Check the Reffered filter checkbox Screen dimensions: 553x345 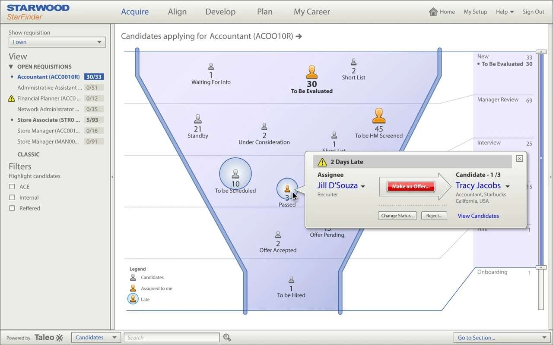[12, 208]
